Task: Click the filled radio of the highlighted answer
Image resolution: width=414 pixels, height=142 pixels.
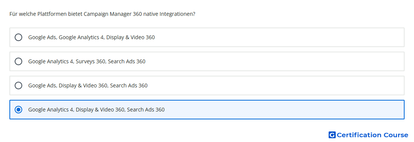Action: pos(18,110)
